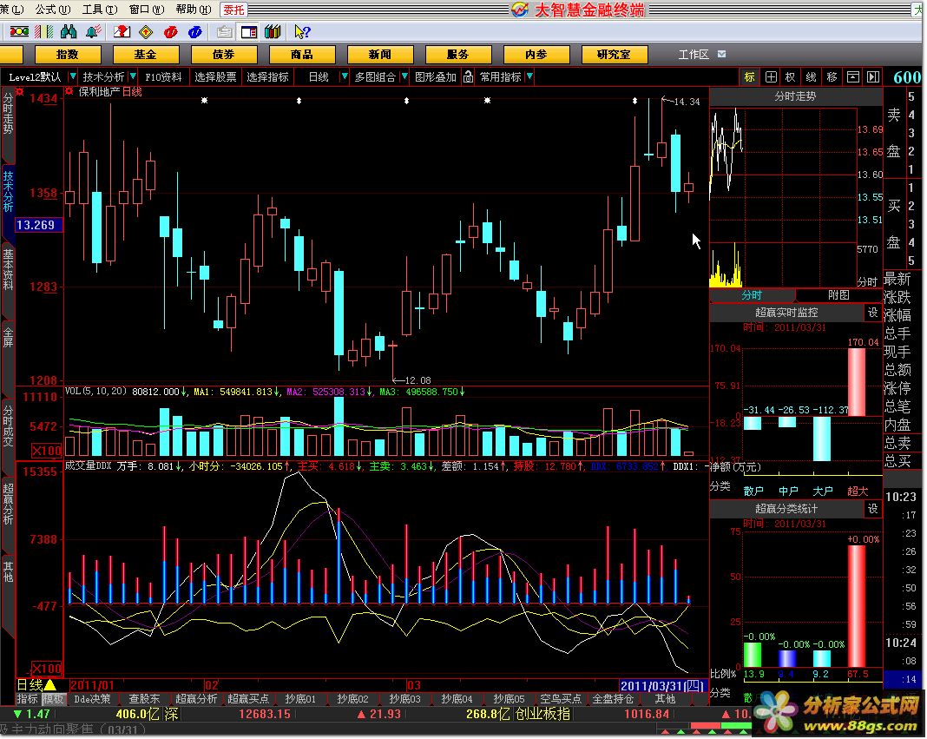This screenshot has width=927, height=739.
Task: Switch to the 附图 tab
Action: coord(838,295)
